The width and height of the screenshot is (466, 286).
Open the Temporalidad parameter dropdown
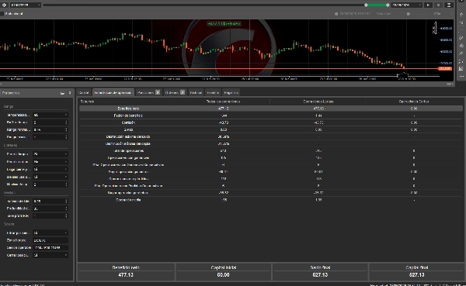[50, 115]
